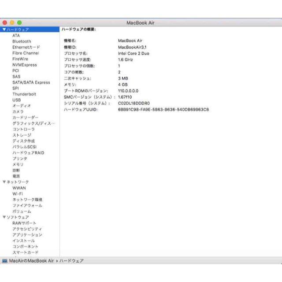The image size is (282, 282).
Task: Open Wi-Fi entry
Action: 18,194
